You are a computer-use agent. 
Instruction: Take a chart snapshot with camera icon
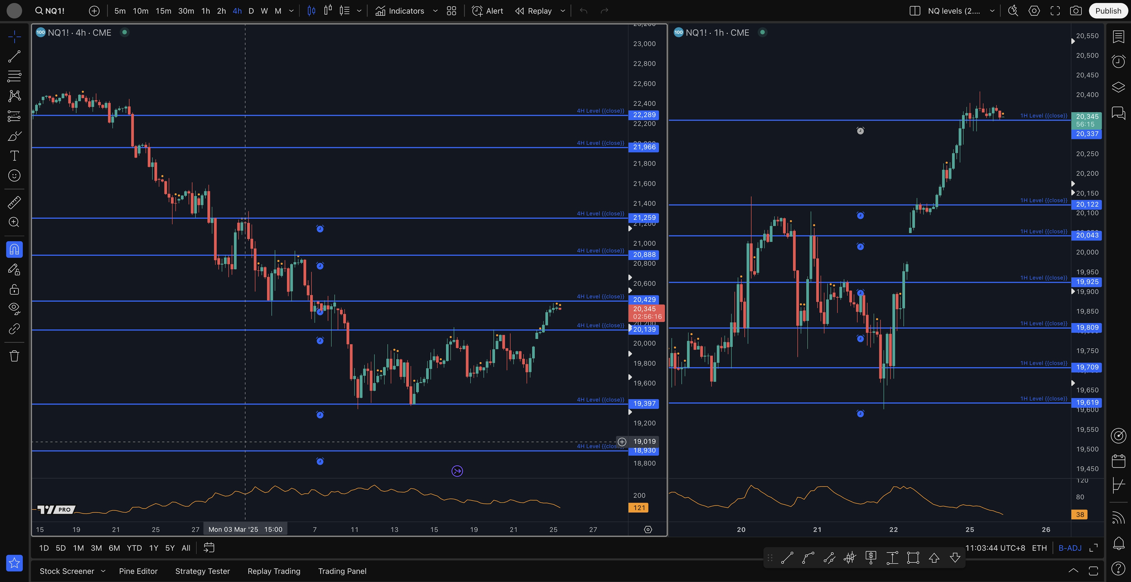pyautogui.click(x=1076, y=11)
